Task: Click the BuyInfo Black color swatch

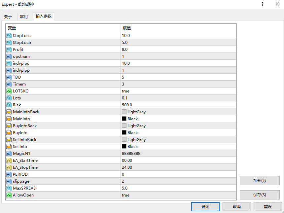Action: 124,132
